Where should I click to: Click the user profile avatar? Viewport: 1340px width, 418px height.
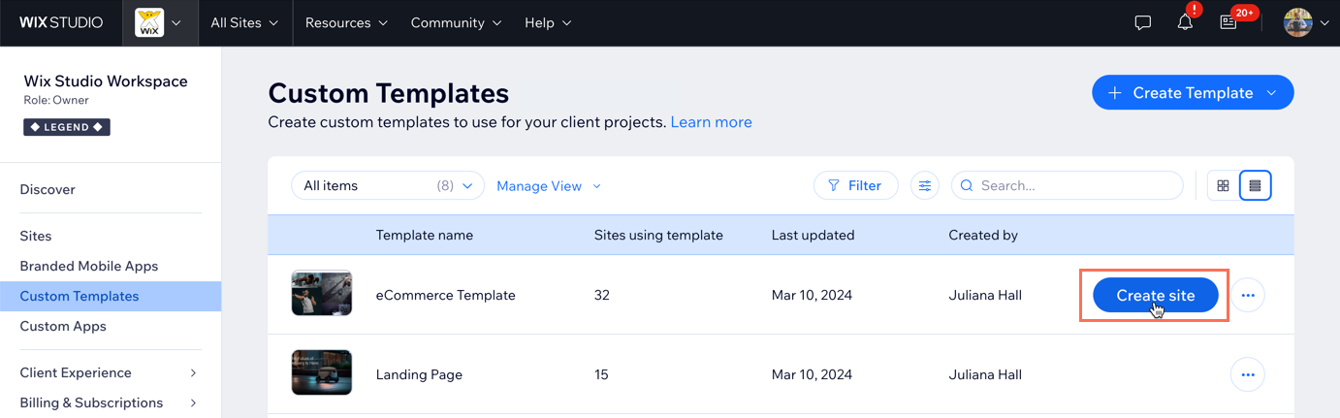pos(1297,22)
